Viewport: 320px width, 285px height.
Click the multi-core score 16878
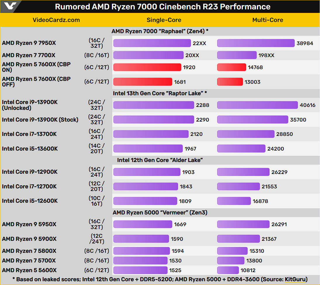(260, 201)
